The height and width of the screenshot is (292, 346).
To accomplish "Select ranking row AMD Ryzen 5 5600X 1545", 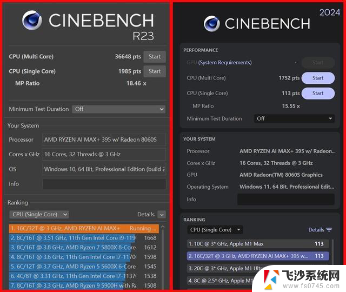I will 84,267.
